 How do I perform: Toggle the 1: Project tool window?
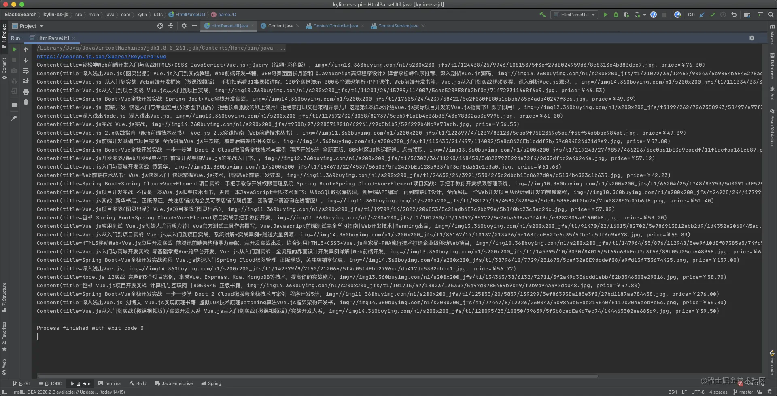click(x=4, y=36)
